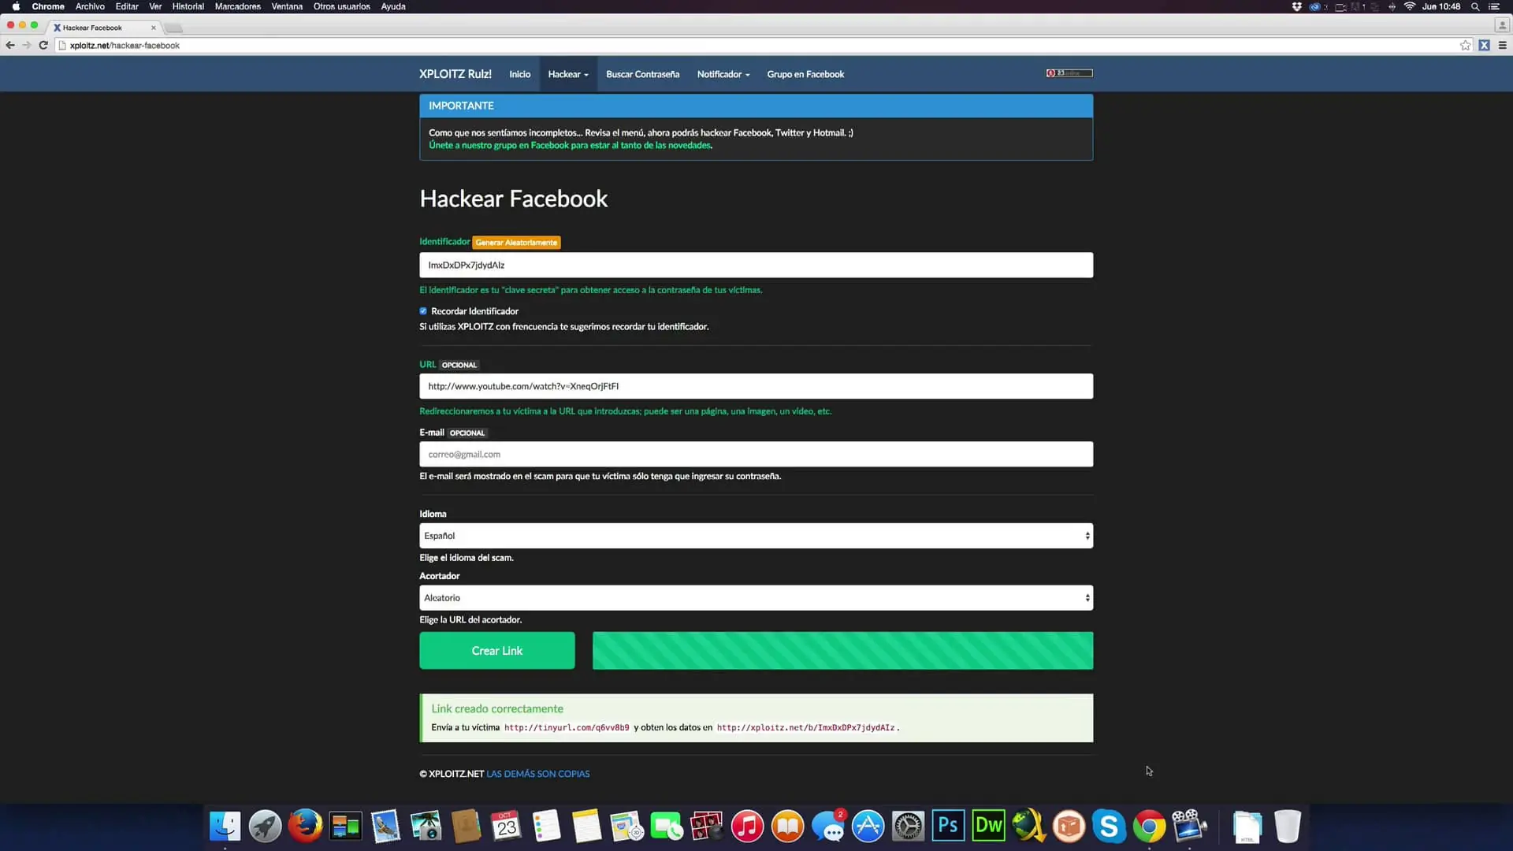Close the Hackear Facebook tab
This screenshot has height=851, width=1513.
(x=154, y=28)
